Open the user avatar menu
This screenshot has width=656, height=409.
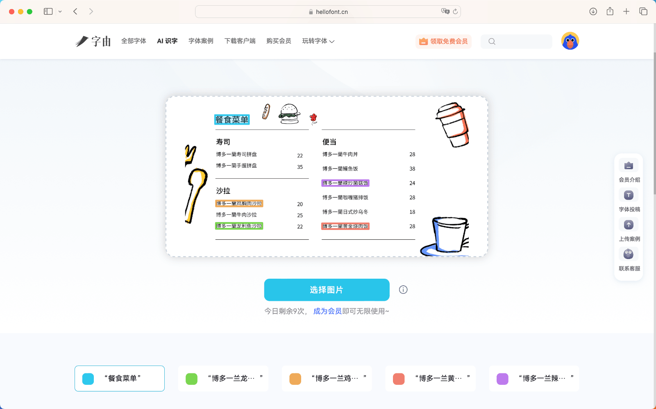570,41
